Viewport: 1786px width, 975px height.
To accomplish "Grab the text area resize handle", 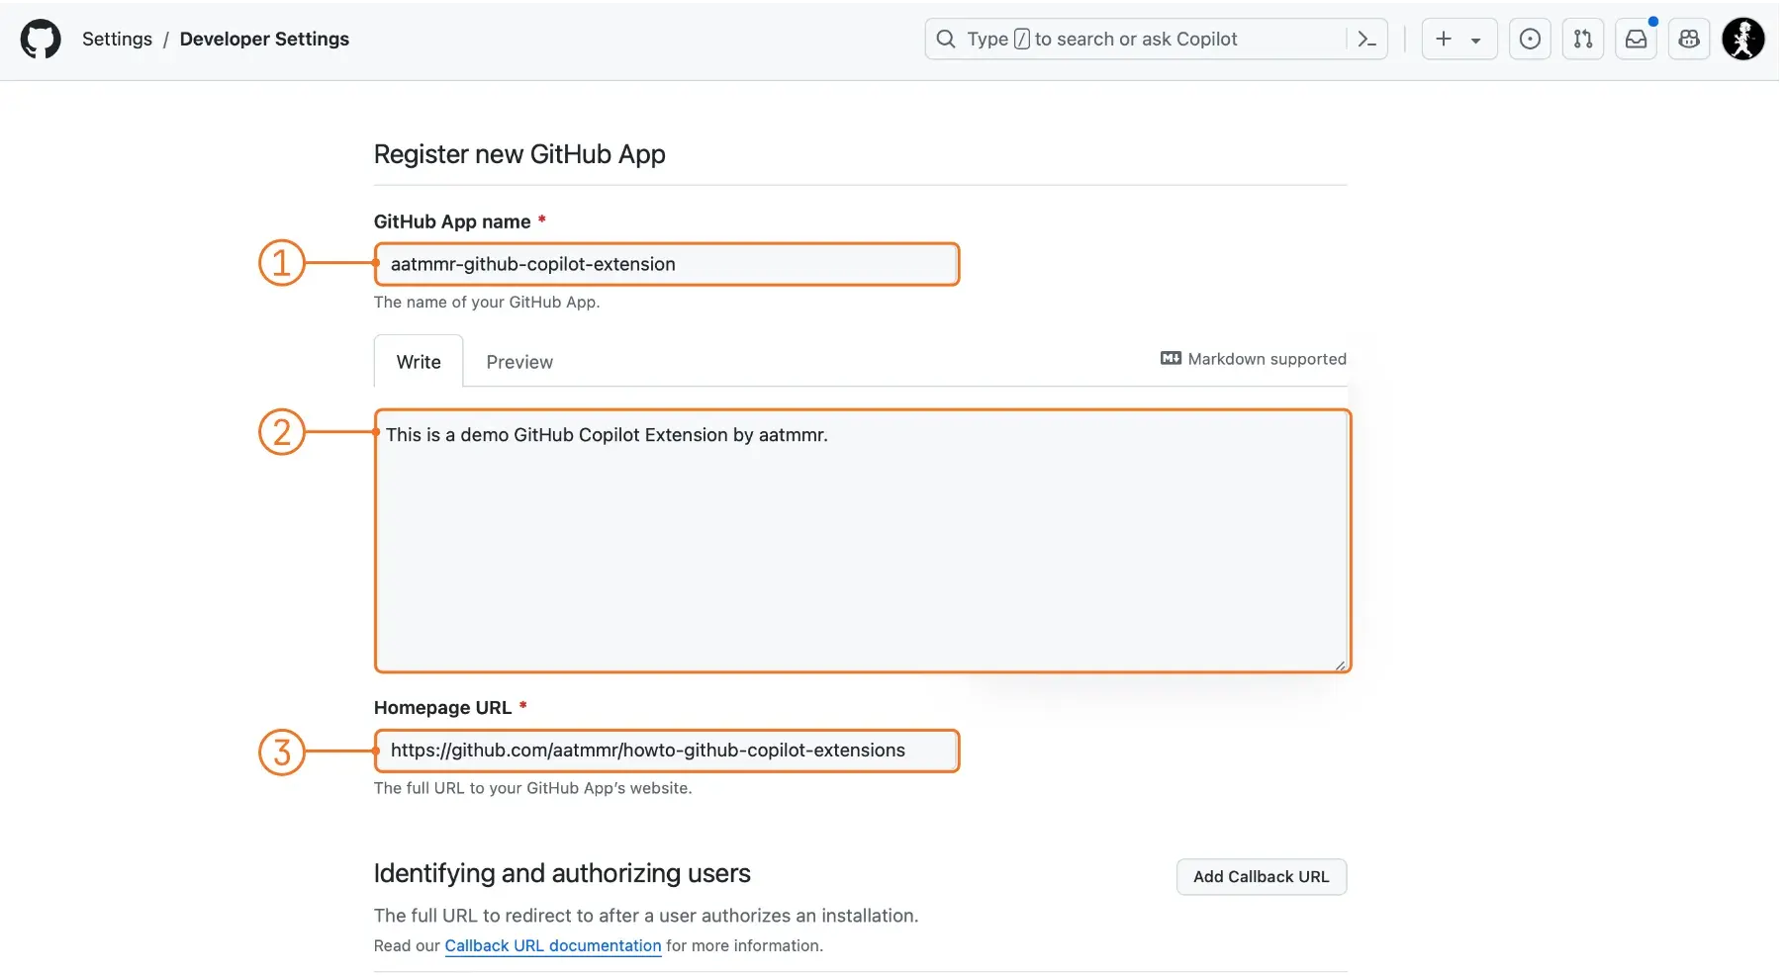I will [1340, 665].
